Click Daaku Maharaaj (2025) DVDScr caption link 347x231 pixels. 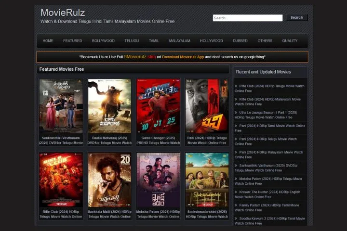point(109,141)
